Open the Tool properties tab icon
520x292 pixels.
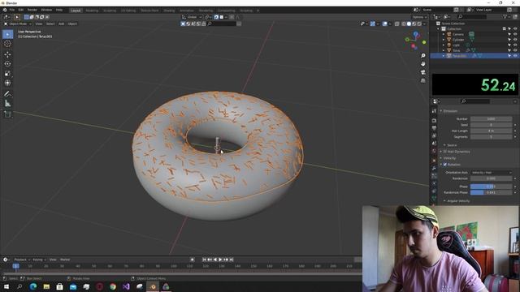[x=434, y=112]
